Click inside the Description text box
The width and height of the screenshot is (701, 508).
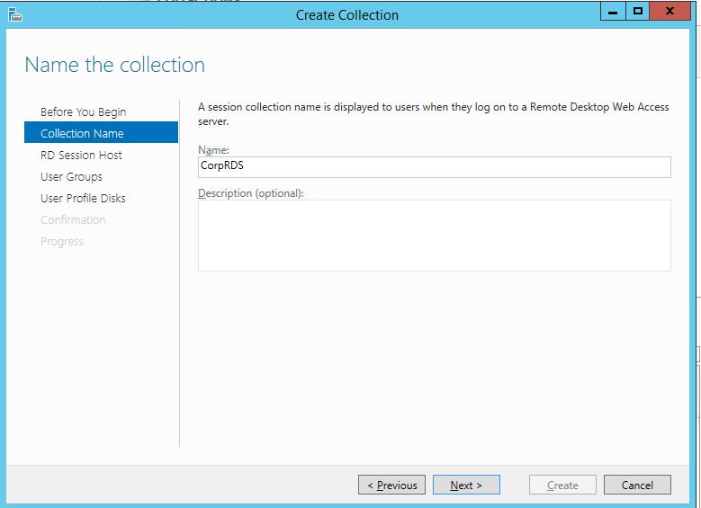(434, 235)
